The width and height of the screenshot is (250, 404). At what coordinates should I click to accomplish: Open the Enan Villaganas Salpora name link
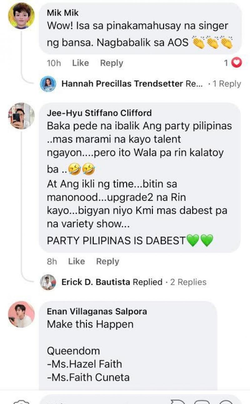pos(97,311)
